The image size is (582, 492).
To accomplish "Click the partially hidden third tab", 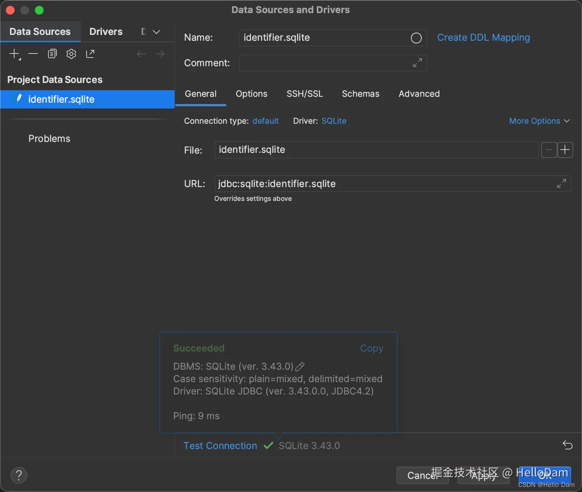I will tap(144, 31).
